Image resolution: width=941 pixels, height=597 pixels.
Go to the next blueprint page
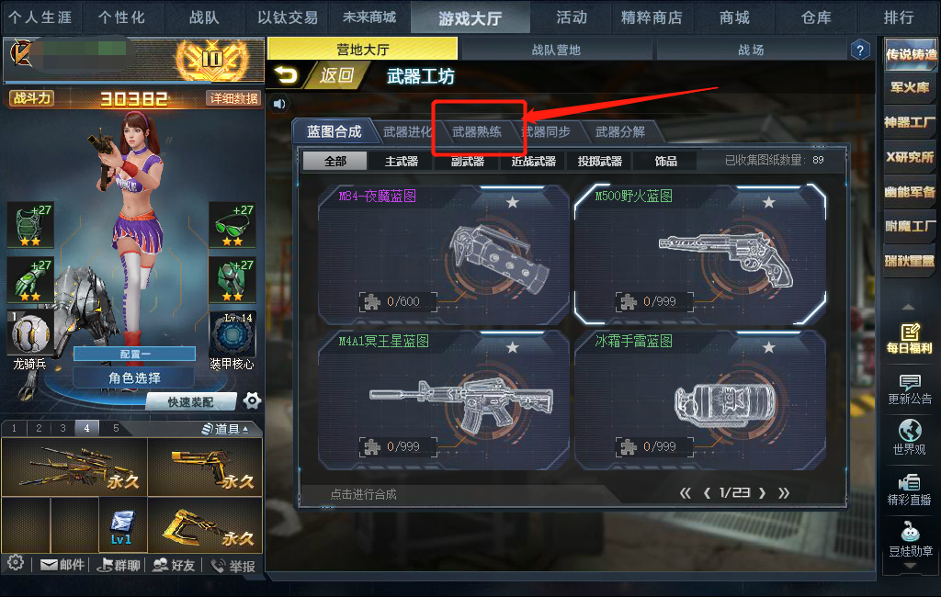[762, 493]
